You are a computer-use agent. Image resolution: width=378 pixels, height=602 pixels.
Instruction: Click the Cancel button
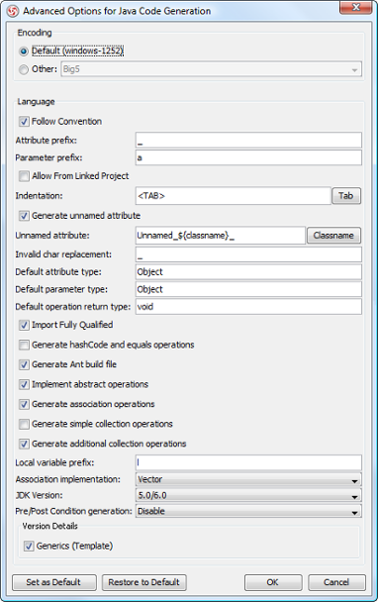pyautogui.click(x=336, y=582)
